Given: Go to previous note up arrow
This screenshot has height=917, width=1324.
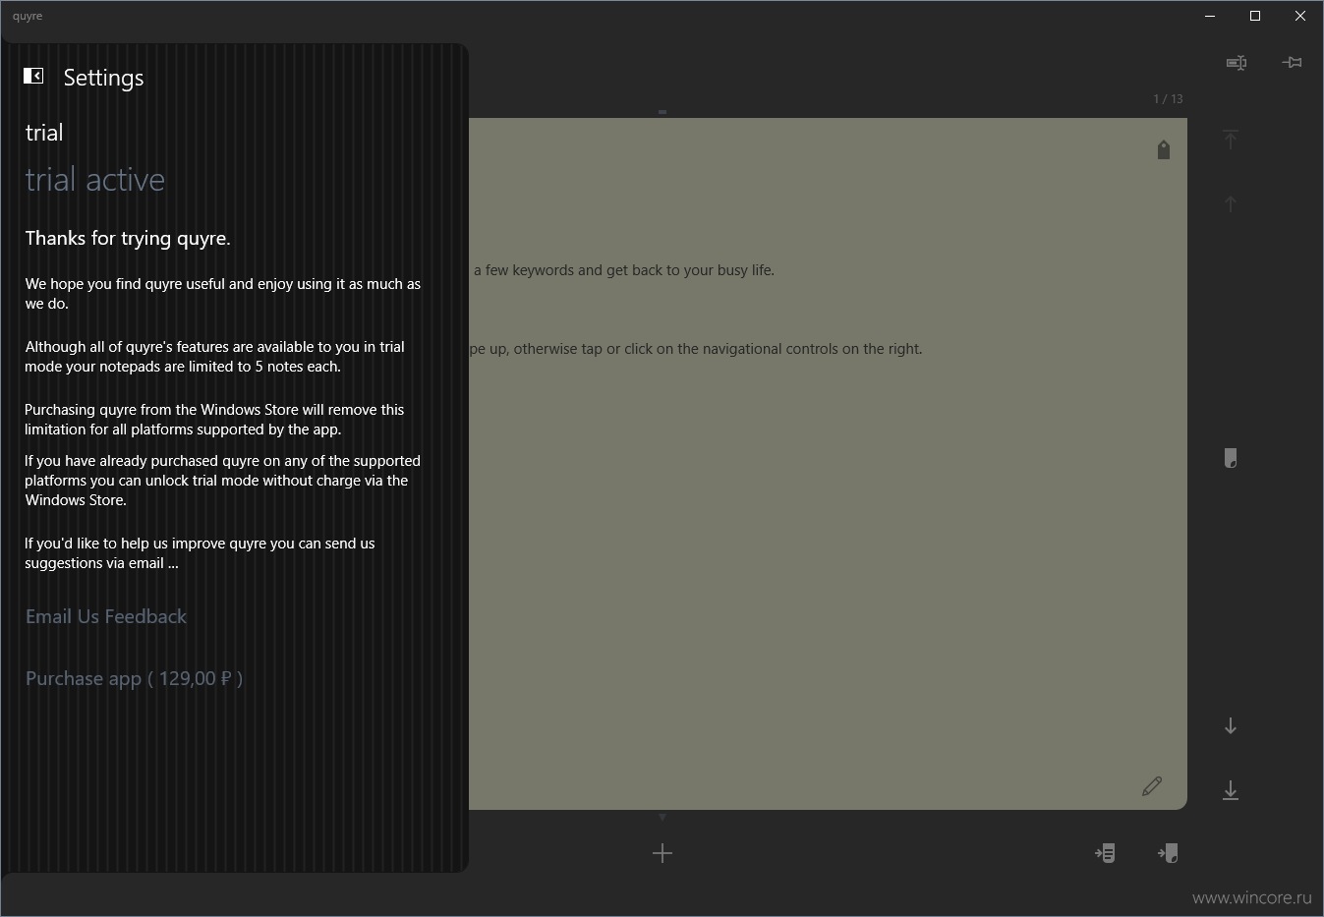Looking at the screenshot, I should (x=1231, y=204).
